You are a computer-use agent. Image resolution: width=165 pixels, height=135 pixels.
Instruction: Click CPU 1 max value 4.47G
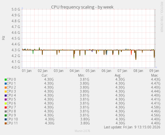[156, 83]
